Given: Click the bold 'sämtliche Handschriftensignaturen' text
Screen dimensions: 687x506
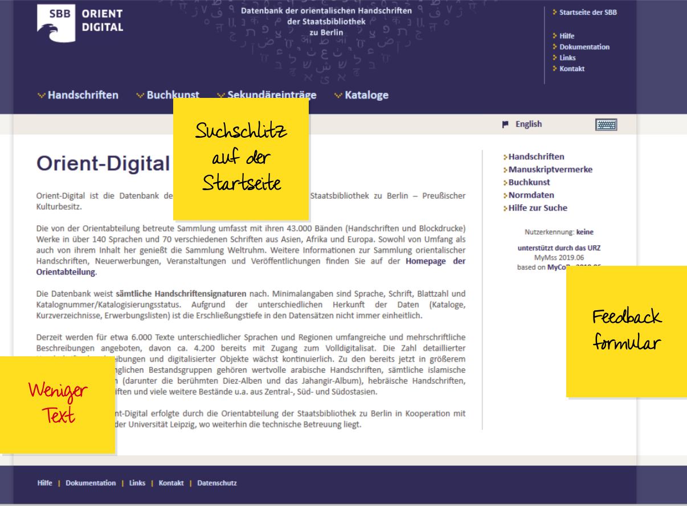Looking at the screenshot, I should coord(181,294).
